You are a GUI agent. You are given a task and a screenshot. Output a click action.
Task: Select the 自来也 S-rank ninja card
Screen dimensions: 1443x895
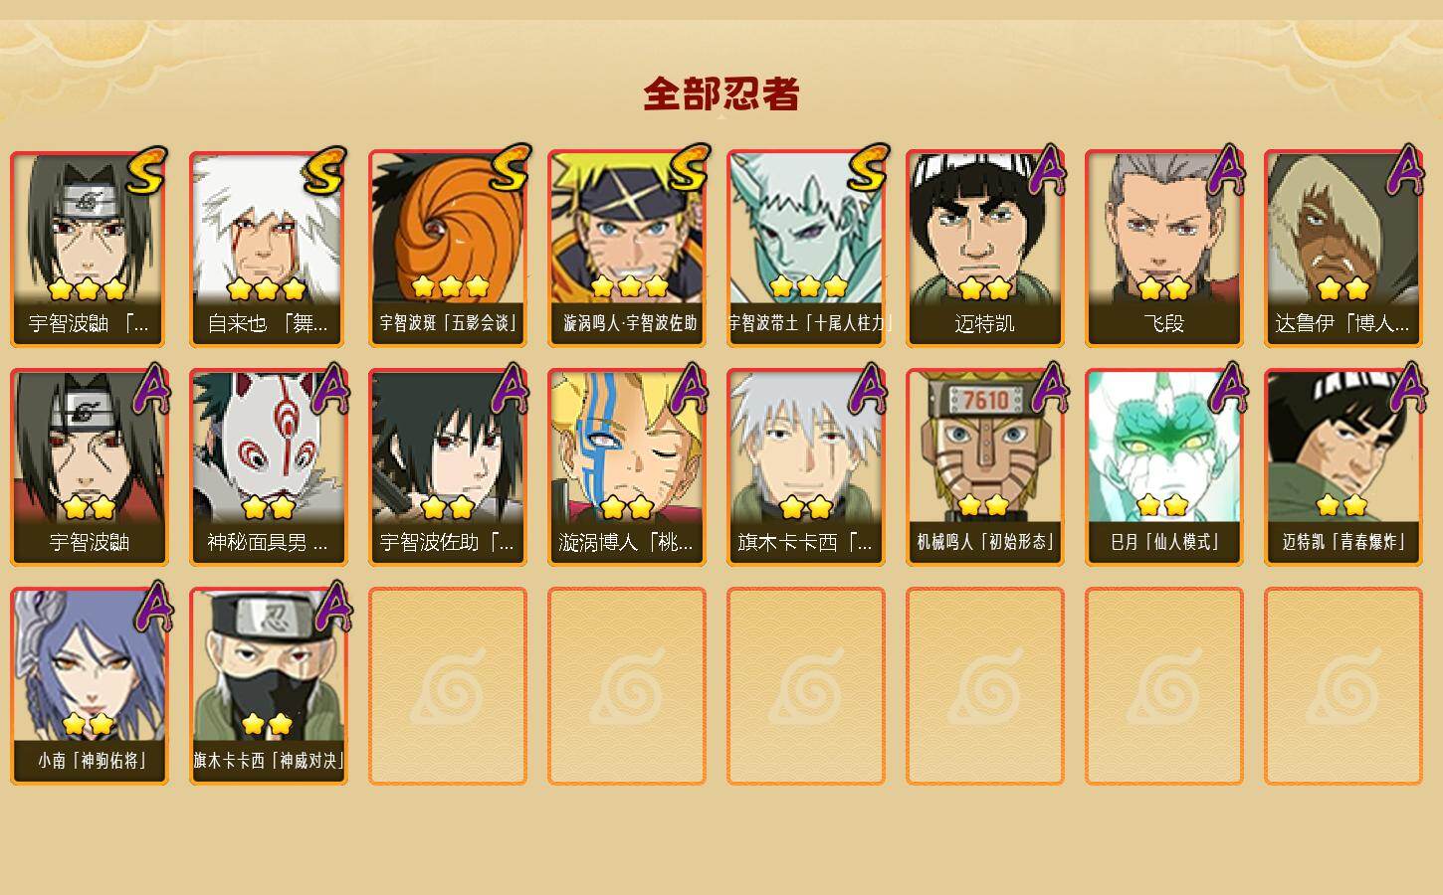pyautogui.click(x=269, y=249)
